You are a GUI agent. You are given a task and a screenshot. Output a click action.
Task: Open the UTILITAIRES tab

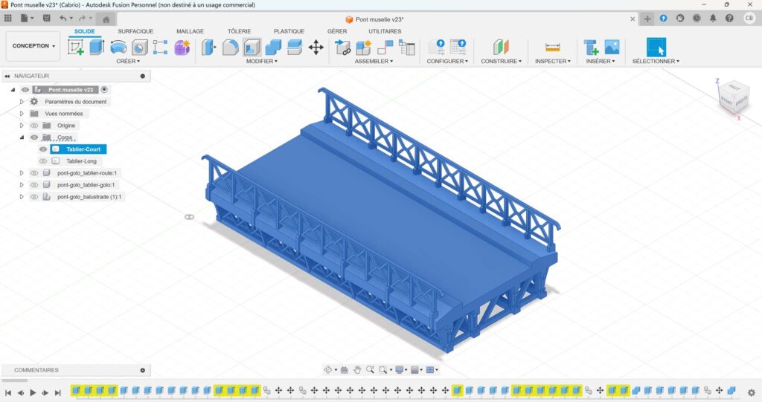coord(385,31)
